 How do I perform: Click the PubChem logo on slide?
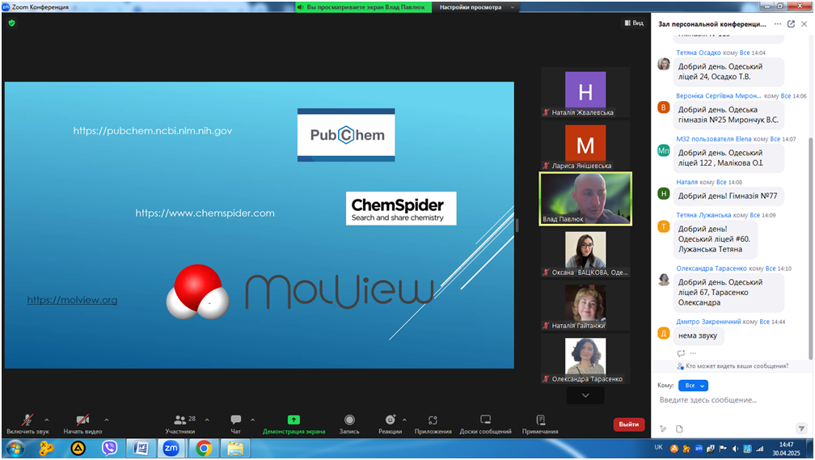pos(346,135)
